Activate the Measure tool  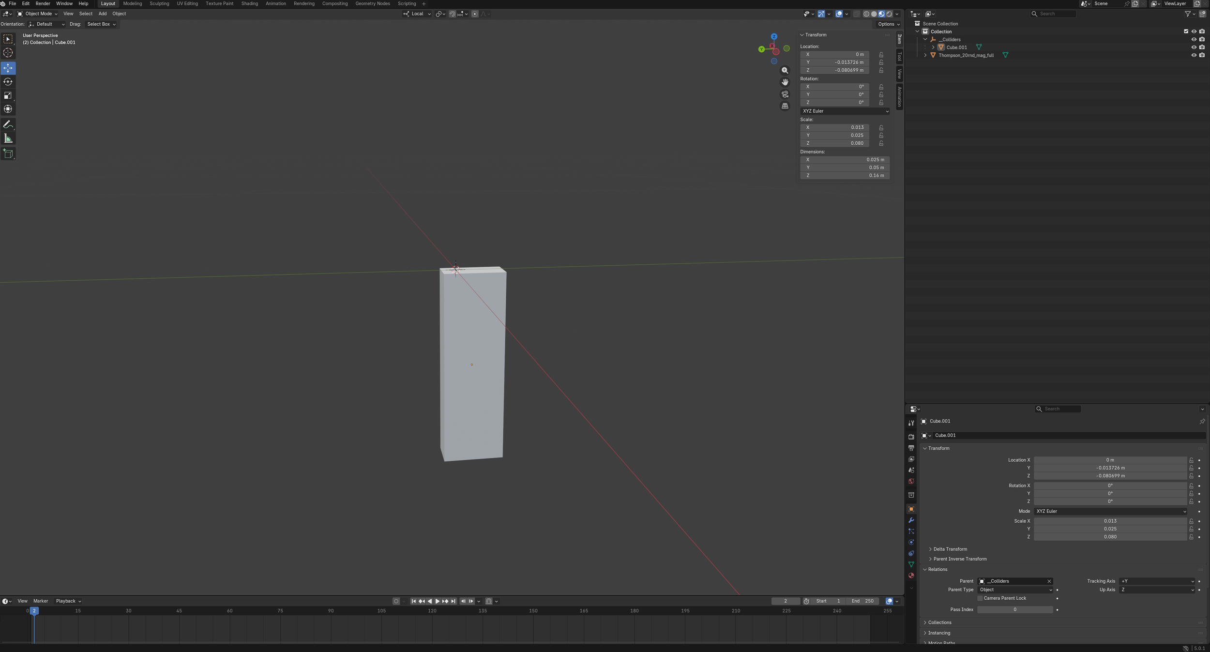pyautogui.click(x=8, y=139)
